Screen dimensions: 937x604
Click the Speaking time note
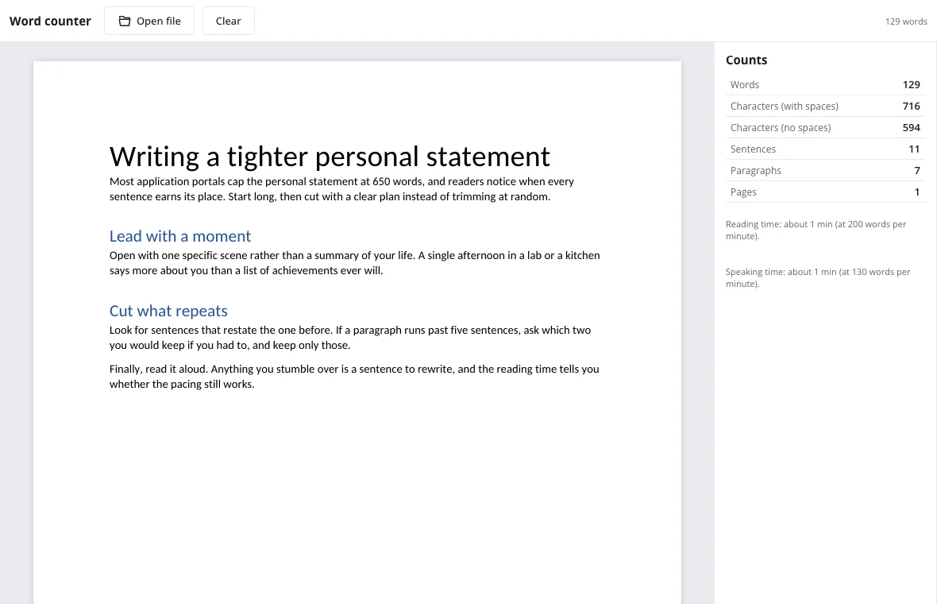[x=817, y=277]
